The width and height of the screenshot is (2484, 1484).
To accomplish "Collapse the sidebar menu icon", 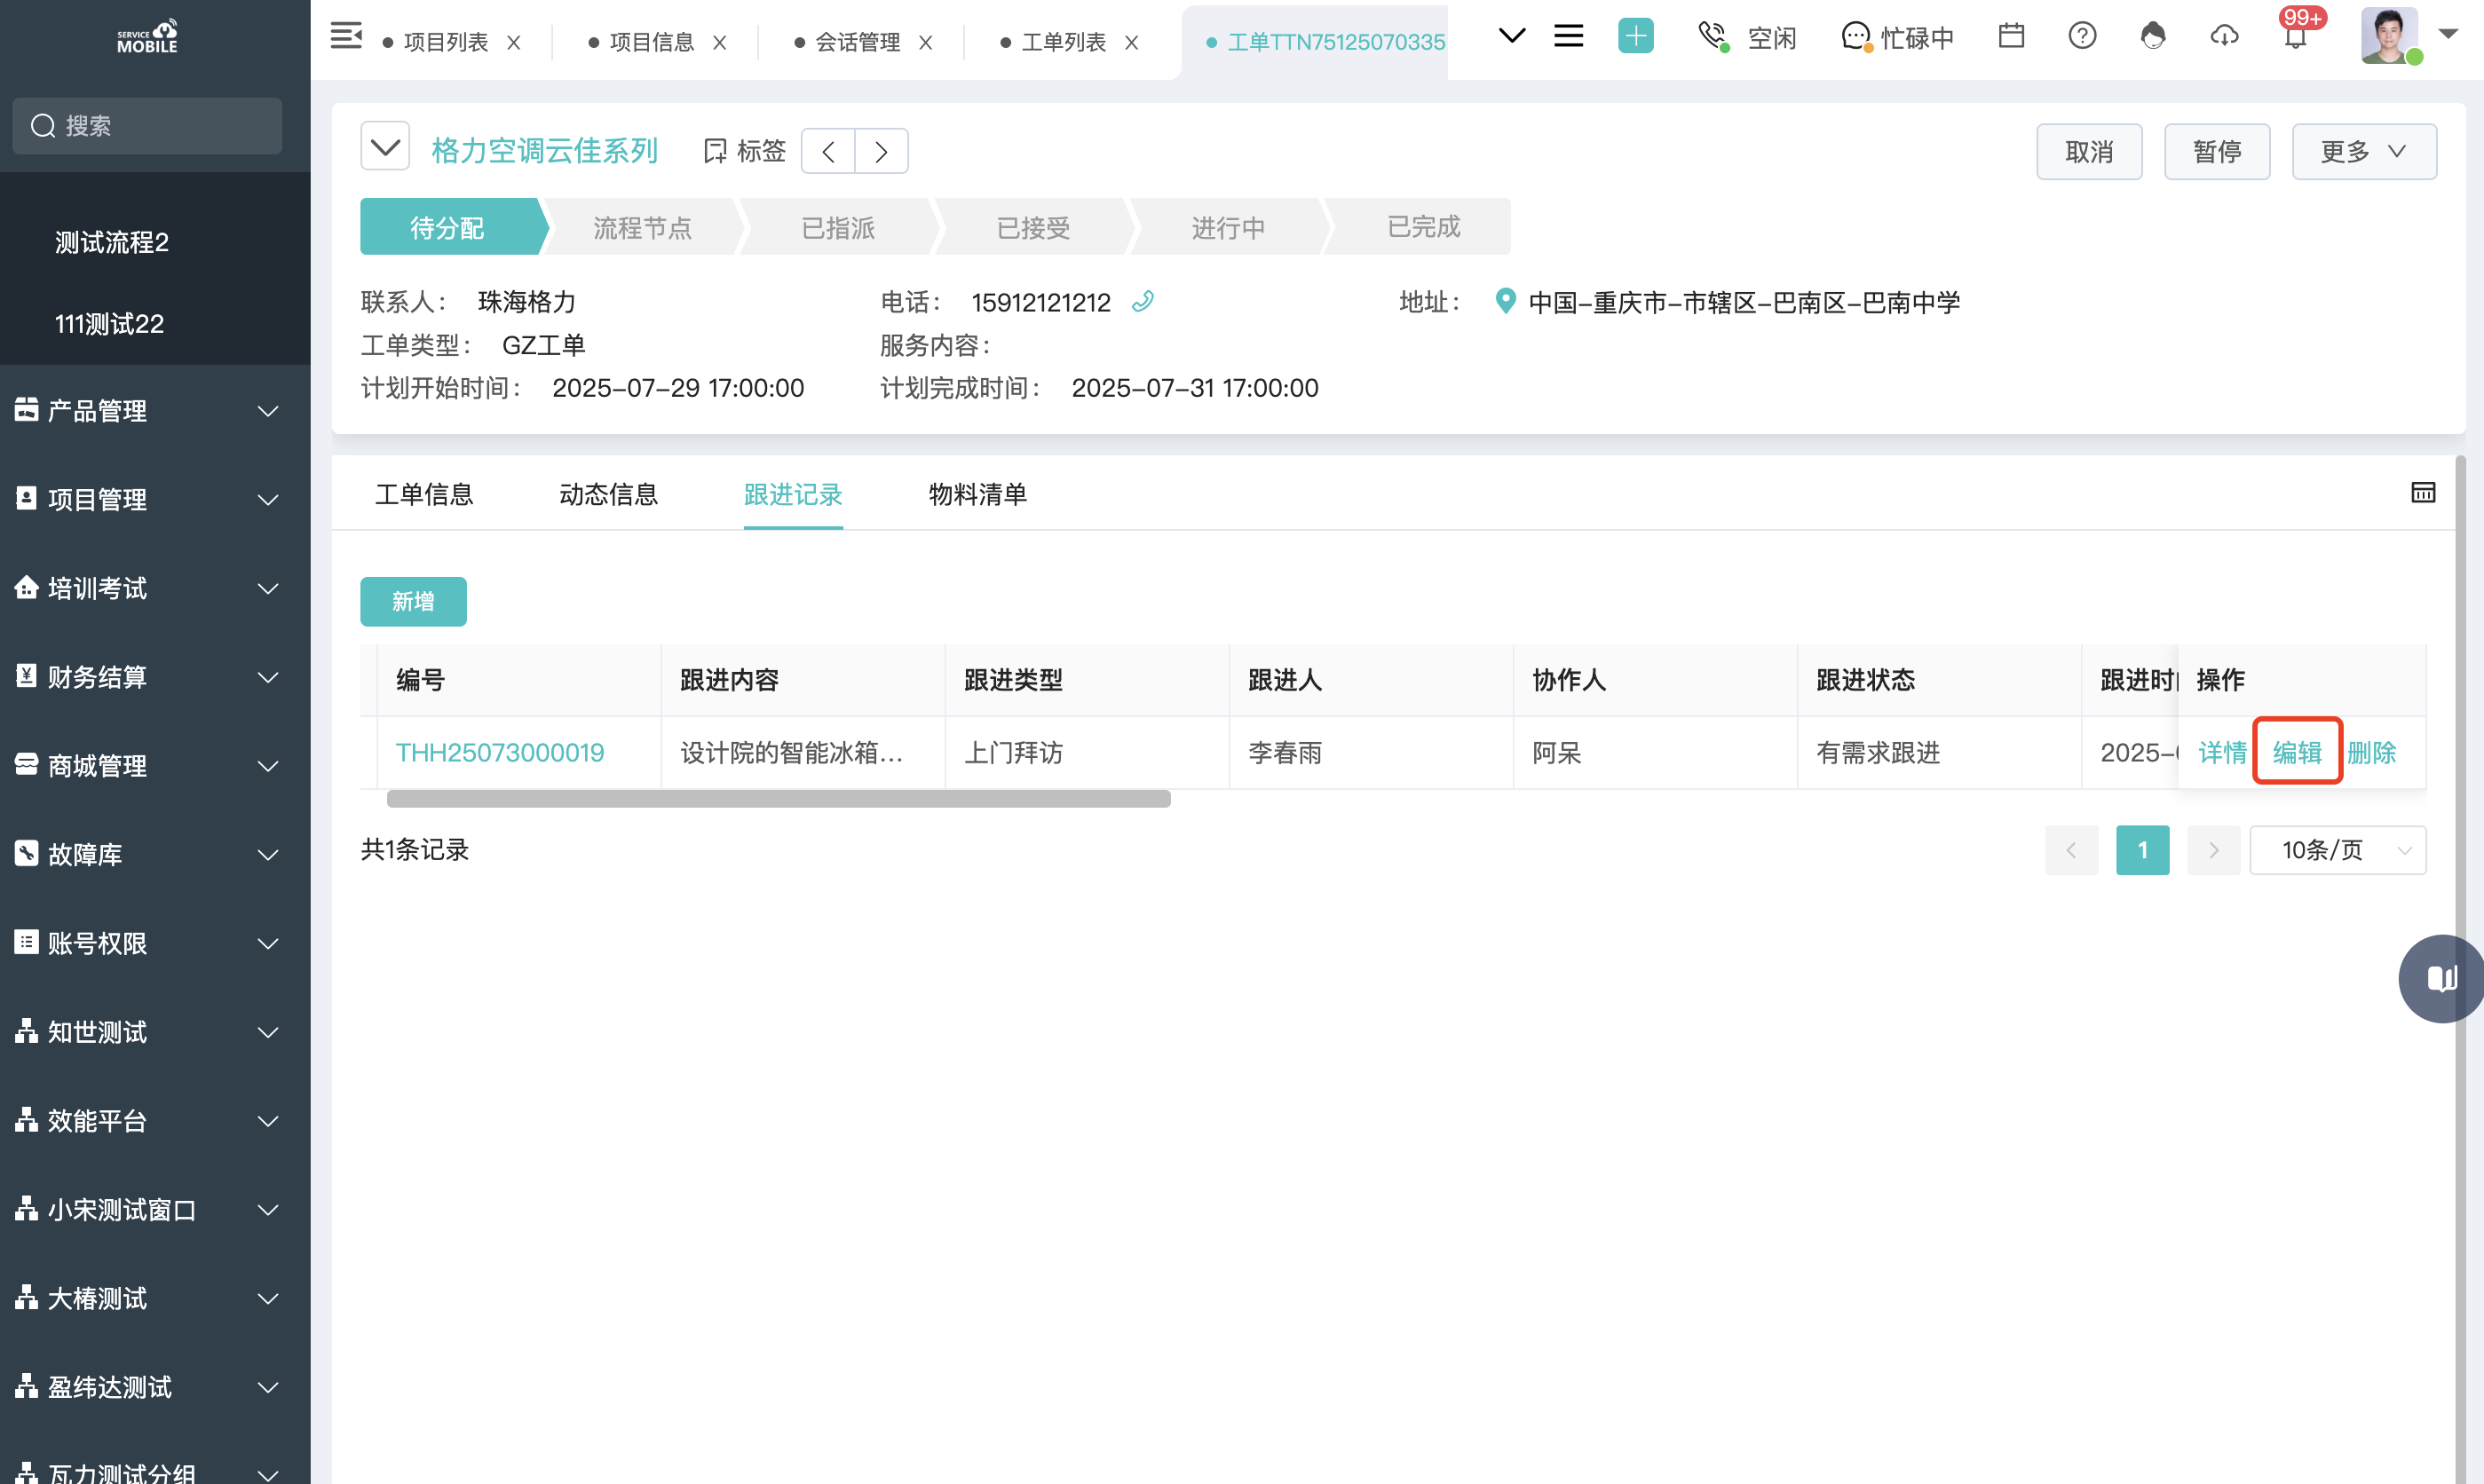I will click(x=346, y=37).
